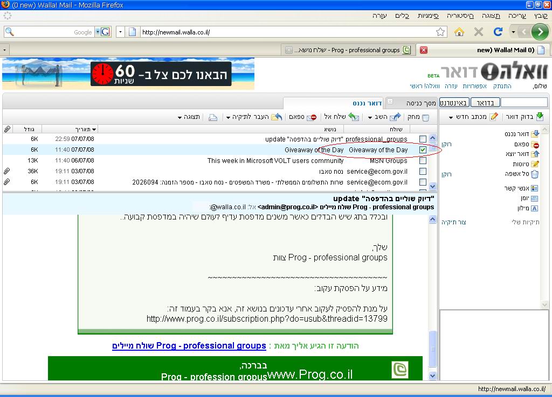Click the empty (רוקן) link next to spam
This screenshot has width=552, height=397.
click(x=446, y=144)
